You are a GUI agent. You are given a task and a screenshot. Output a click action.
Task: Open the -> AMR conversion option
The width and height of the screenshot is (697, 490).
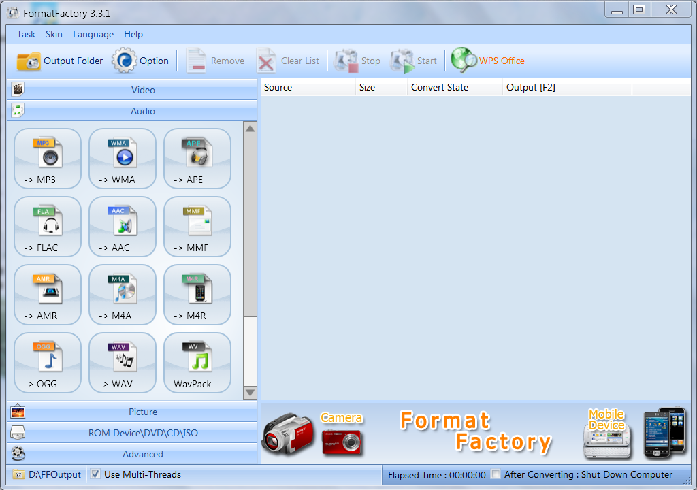click(48, 295)
